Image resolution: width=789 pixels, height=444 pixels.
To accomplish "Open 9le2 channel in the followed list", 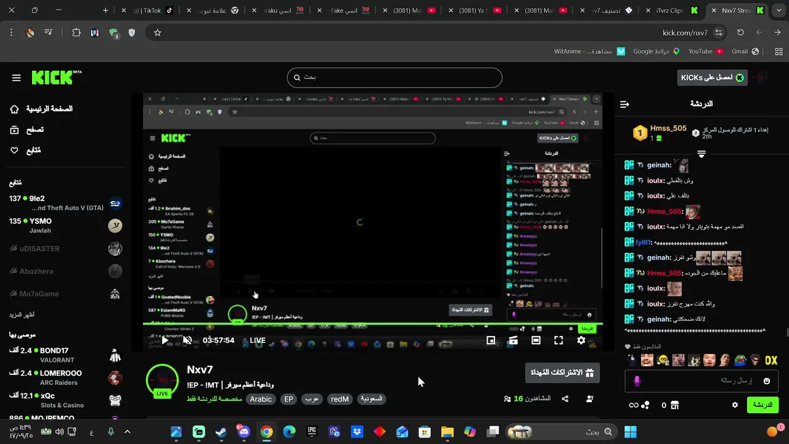I will coord(65,203).
